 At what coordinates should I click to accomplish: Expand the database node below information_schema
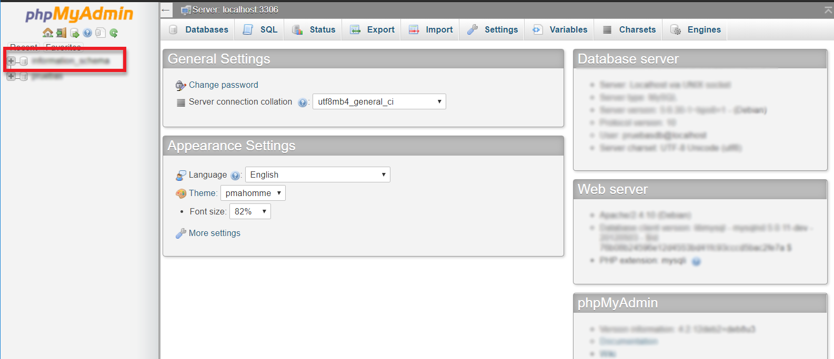coord(11,76)
